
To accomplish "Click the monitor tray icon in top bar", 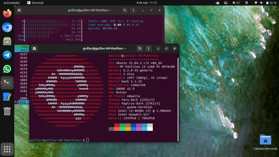I will pyautogui.click(x=226, y=3).
